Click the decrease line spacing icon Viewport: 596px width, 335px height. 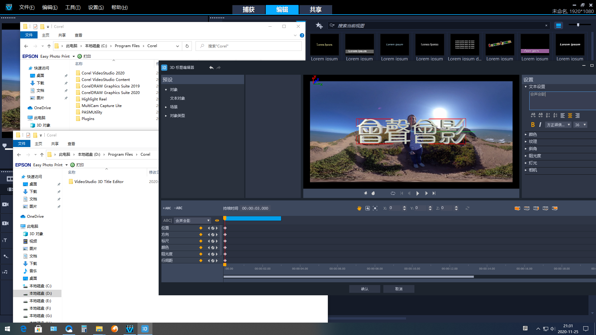tap(555, 115)
